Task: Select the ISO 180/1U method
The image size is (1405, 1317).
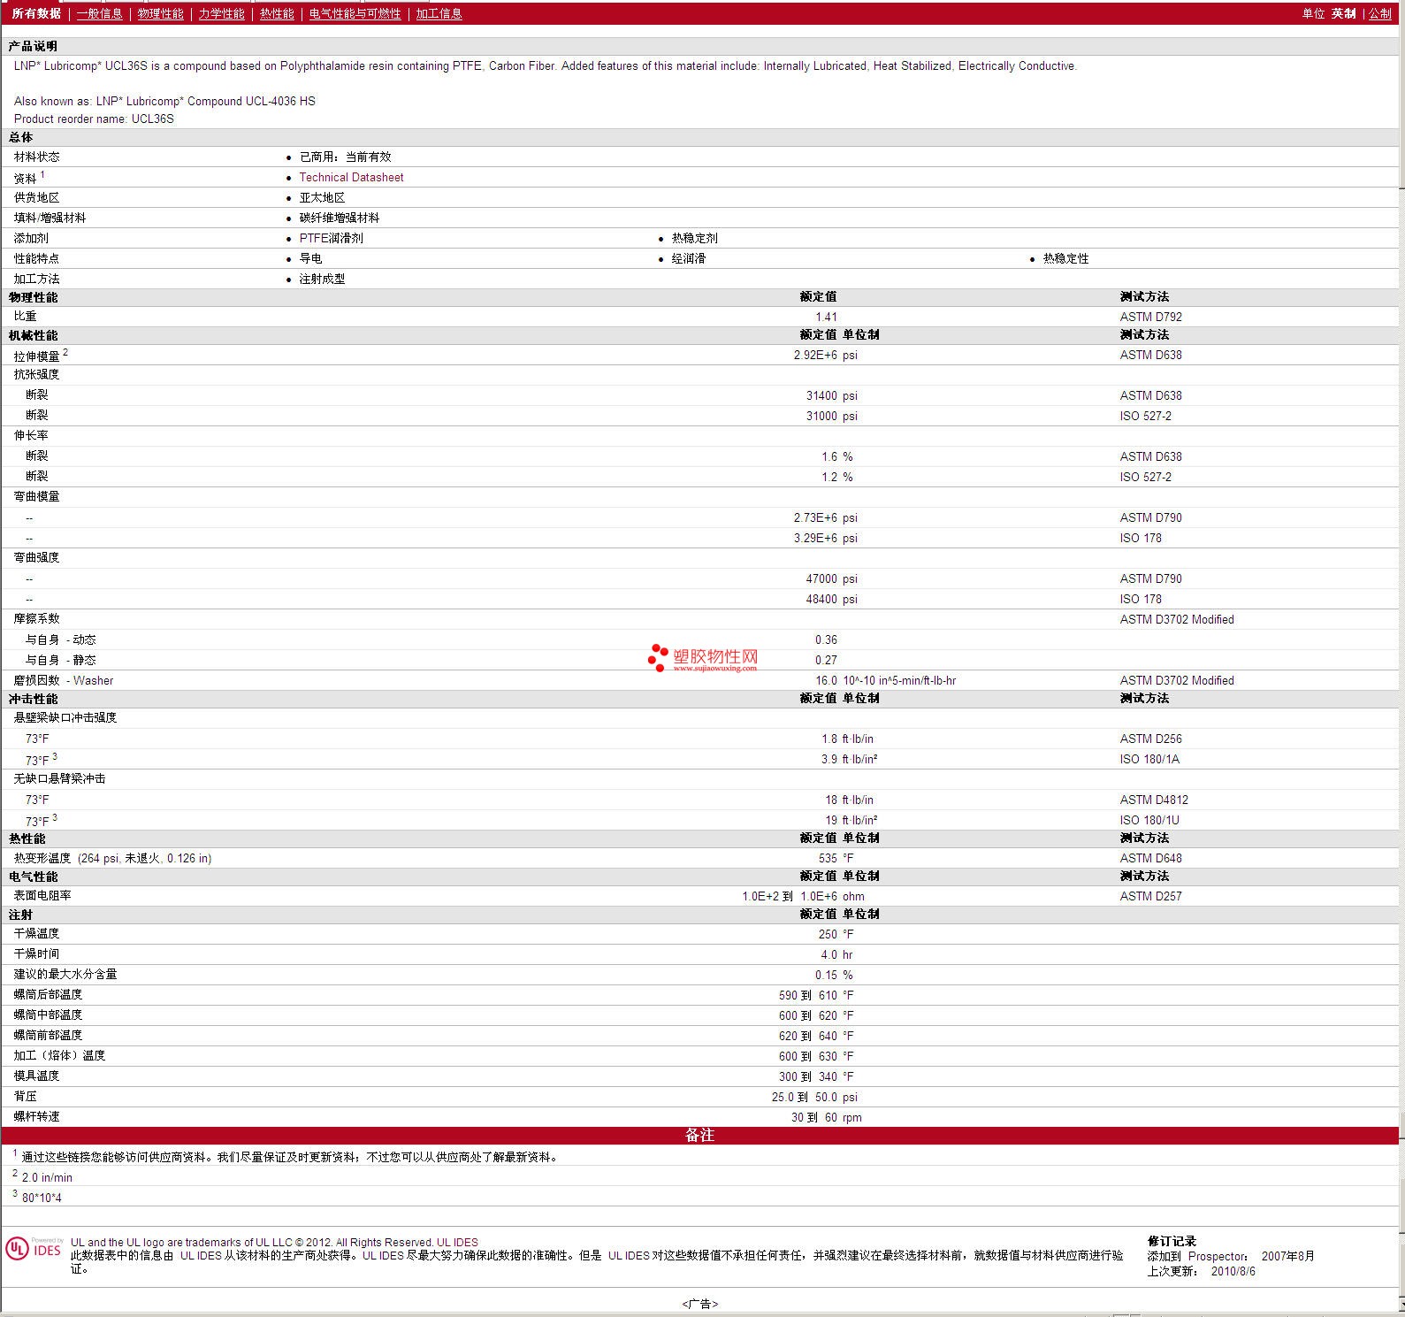Action: 1149,820
